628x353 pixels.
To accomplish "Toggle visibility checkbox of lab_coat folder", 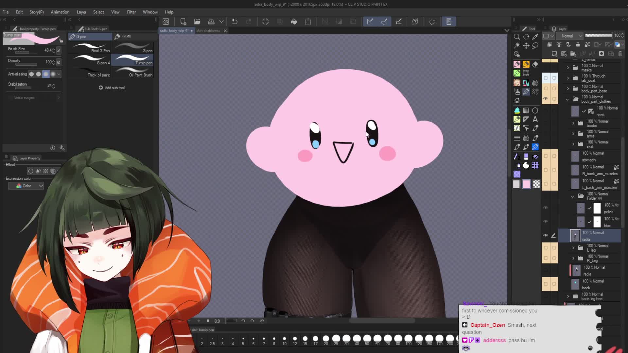I will pyautogui.click(x=546, y=78).
